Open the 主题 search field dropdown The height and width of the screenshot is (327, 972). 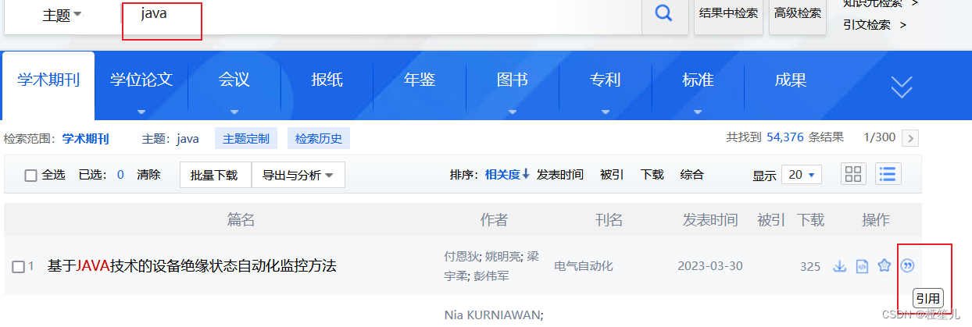pos(62,14)
